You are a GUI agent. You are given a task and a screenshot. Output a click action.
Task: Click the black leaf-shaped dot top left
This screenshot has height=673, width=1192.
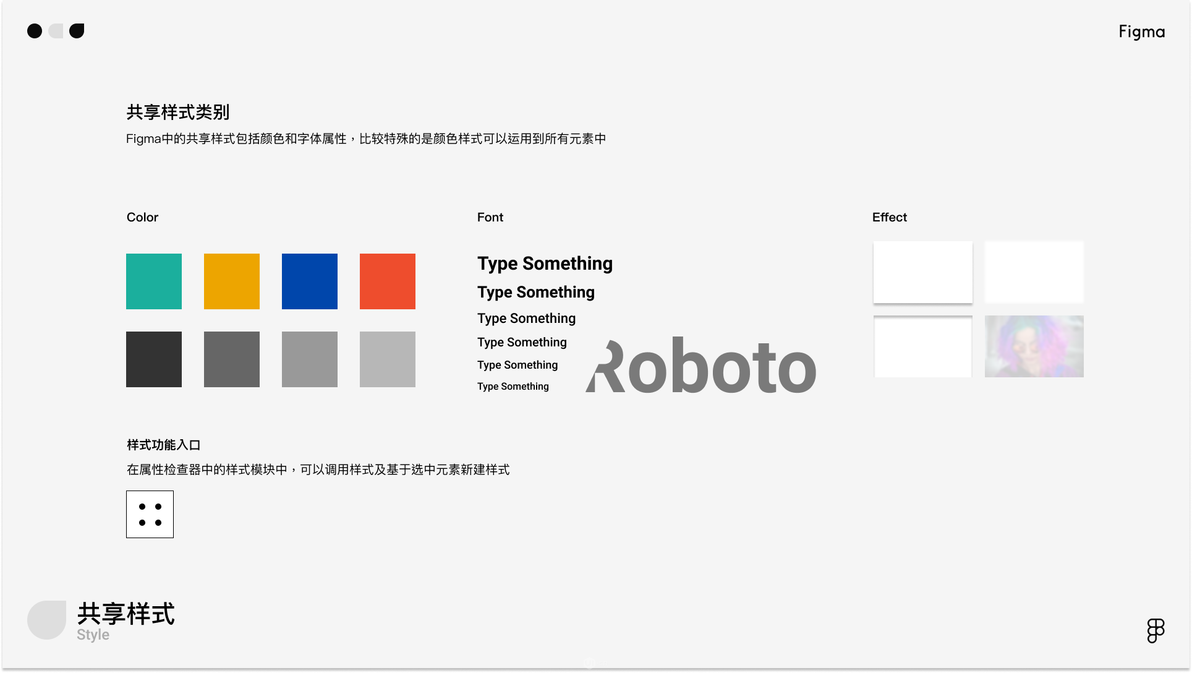tap(77, 31)
